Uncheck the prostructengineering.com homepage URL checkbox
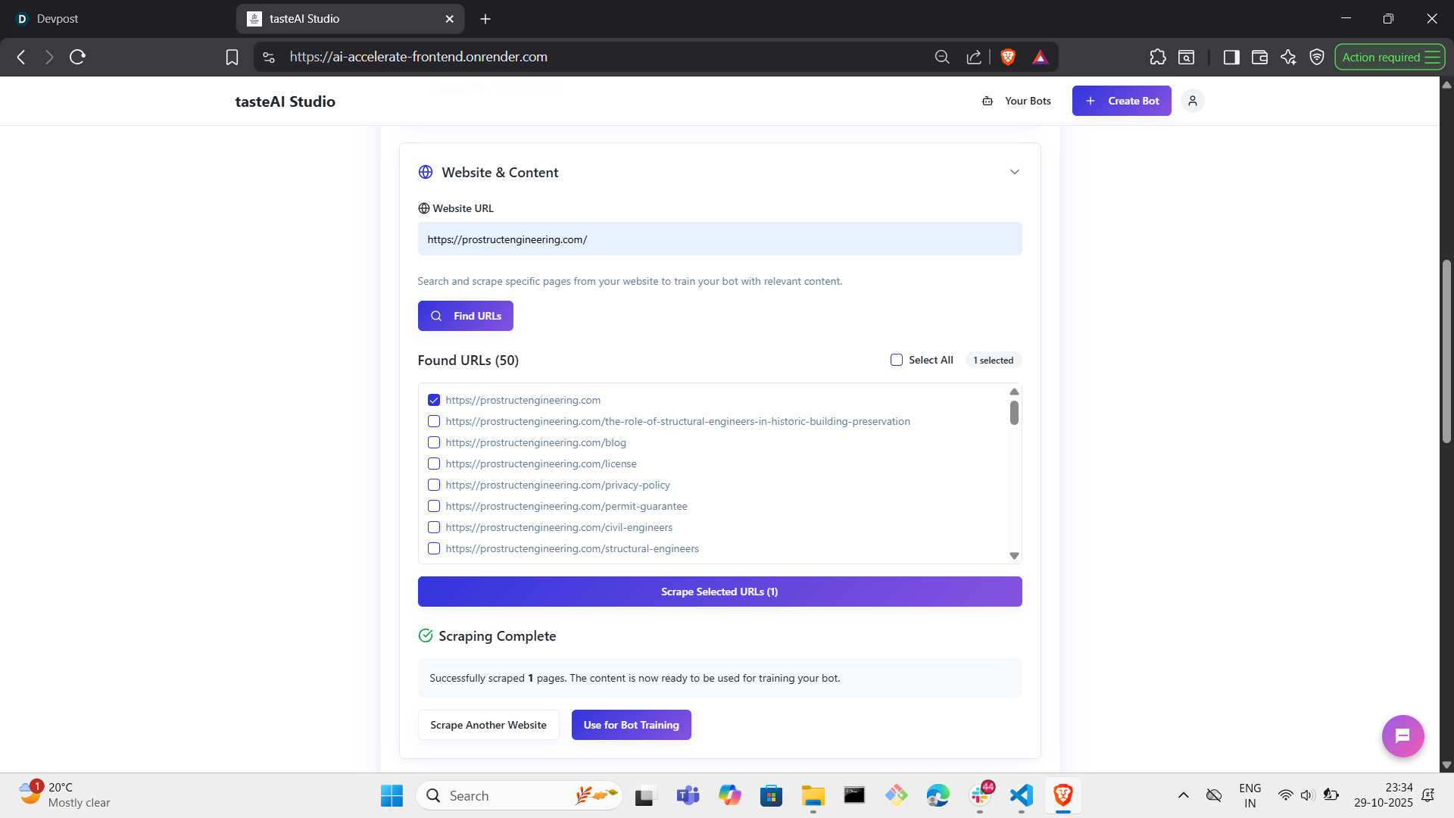The height and width of the screenshot is (818, 1454). pos(434,400)
